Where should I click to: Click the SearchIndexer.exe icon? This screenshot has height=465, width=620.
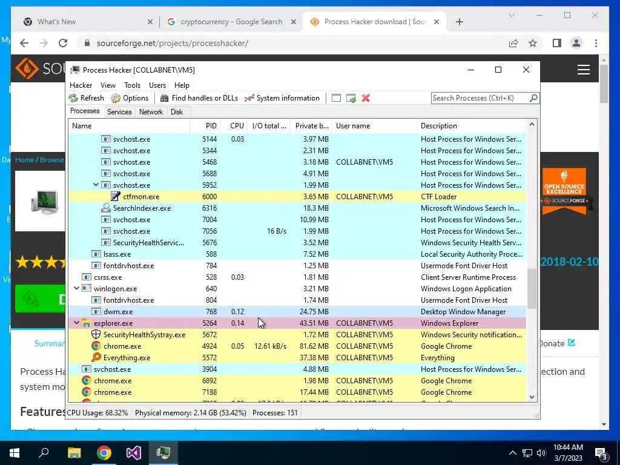(105, 208)
